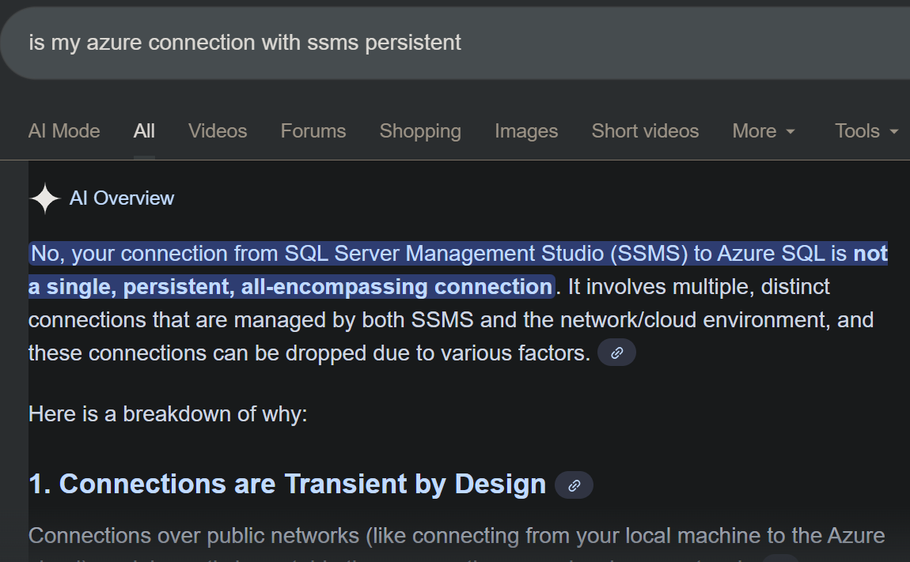Select the All results tab
This screenshot has width=910, height=562.
144,131
